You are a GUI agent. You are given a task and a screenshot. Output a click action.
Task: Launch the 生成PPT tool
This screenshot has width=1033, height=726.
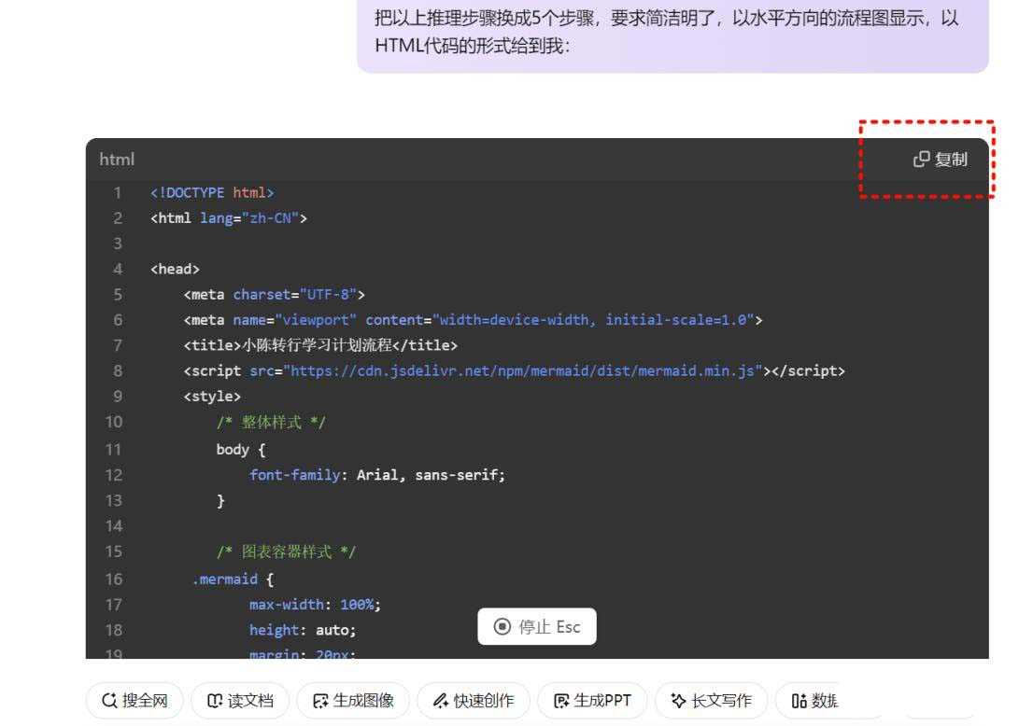592,701
